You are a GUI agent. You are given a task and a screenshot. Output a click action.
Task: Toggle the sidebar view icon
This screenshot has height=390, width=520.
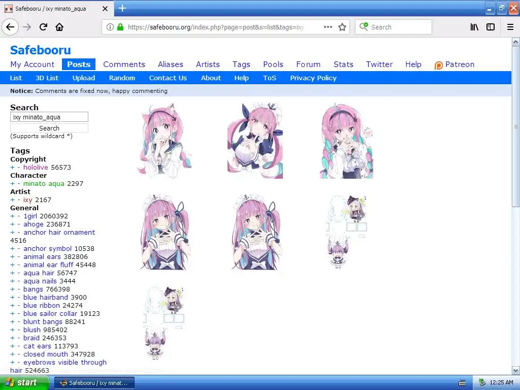pos(491,27)
